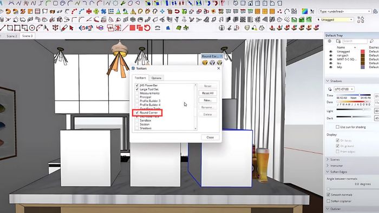Click the second Round Corner tool icon
Image resolution: width=379 pixels, height=213 pixels.
(212, 63)
